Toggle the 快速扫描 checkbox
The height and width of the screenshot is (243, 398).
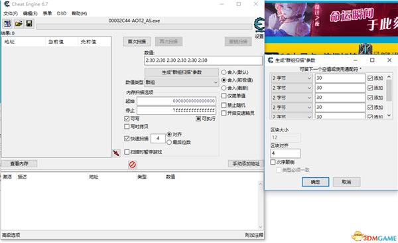point(136,139)
